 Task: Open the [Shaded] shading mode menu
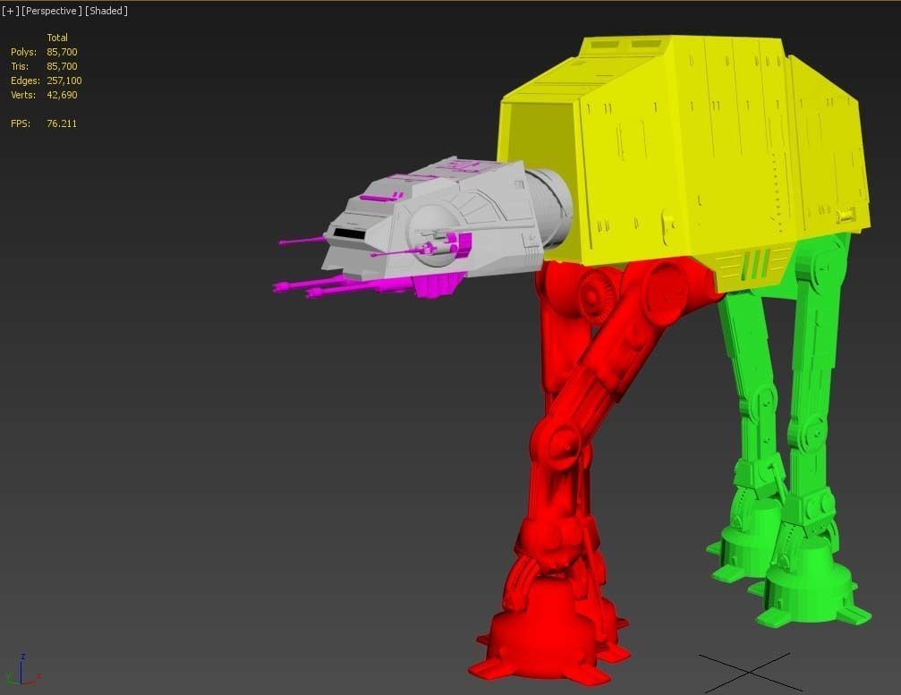tap(106, 11)
